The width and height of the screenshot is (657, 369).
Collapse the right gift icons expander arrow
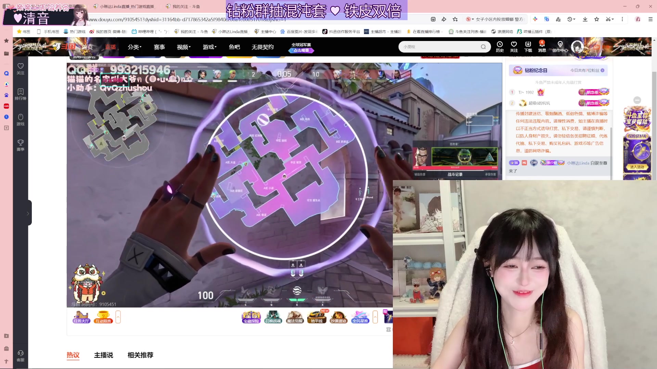[375, 317]
